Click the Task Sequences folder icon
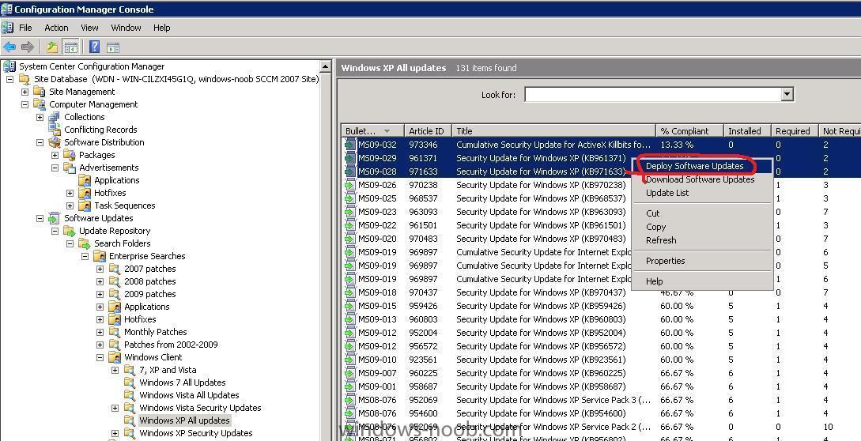861x441 pixels. point(85,205)
